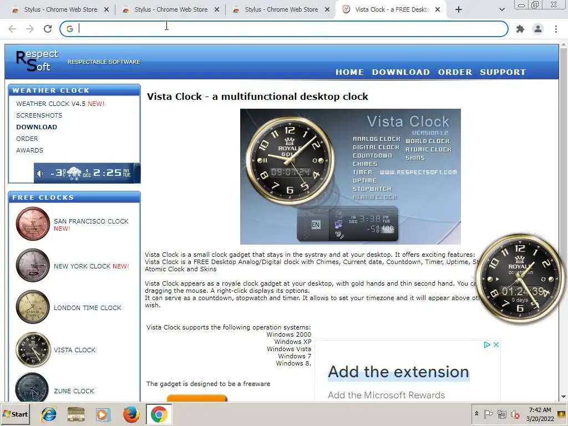Click the muted volume tray icon

(x=515, y=414)
